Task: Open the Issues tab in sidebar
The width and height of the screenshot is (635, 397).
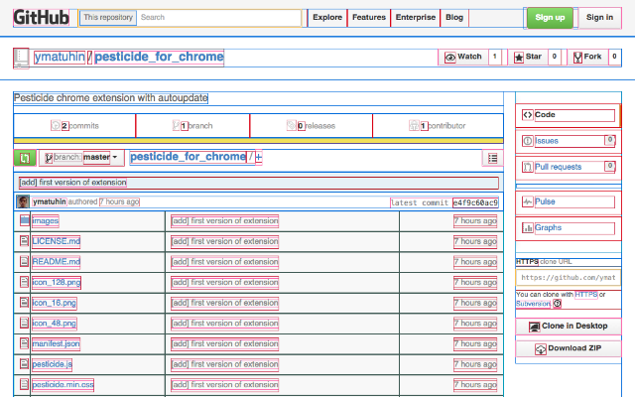Action: pyautogui.click(x=568, y=141)
